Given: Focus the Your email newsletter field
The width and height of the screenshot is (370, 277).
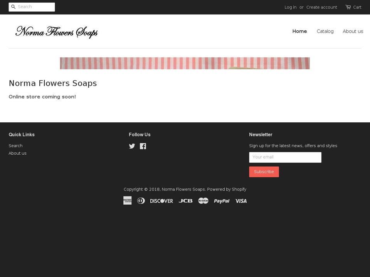Looking at the screenshot, I should [x=285, y=157].
